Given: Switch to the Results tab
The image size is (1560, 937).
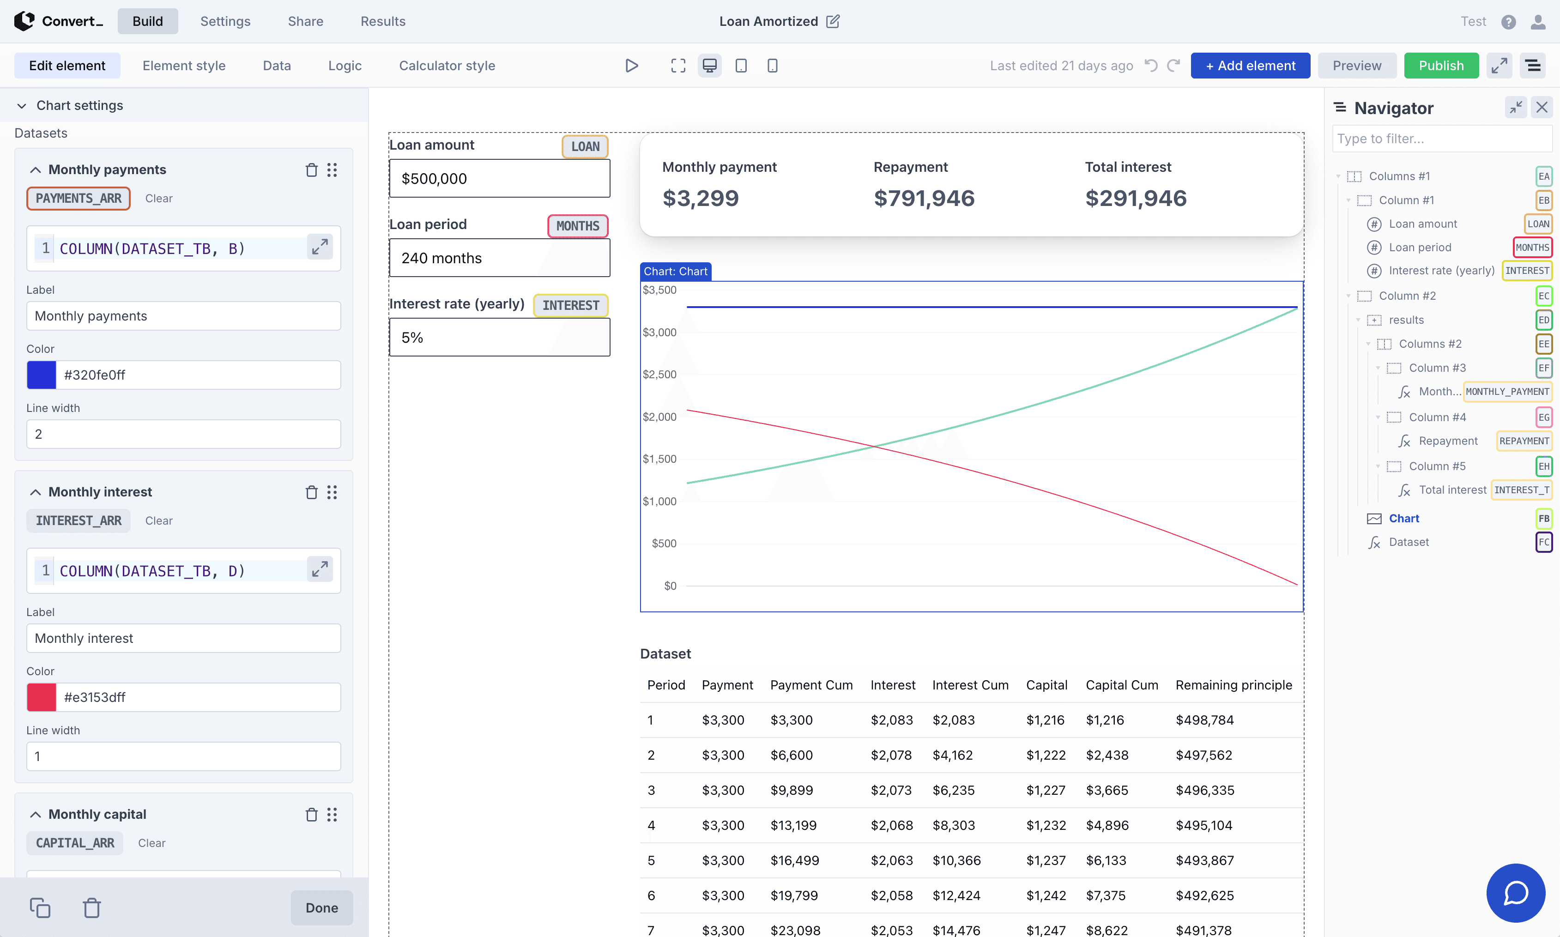Looking at the screenshot, I should [382, 21].
